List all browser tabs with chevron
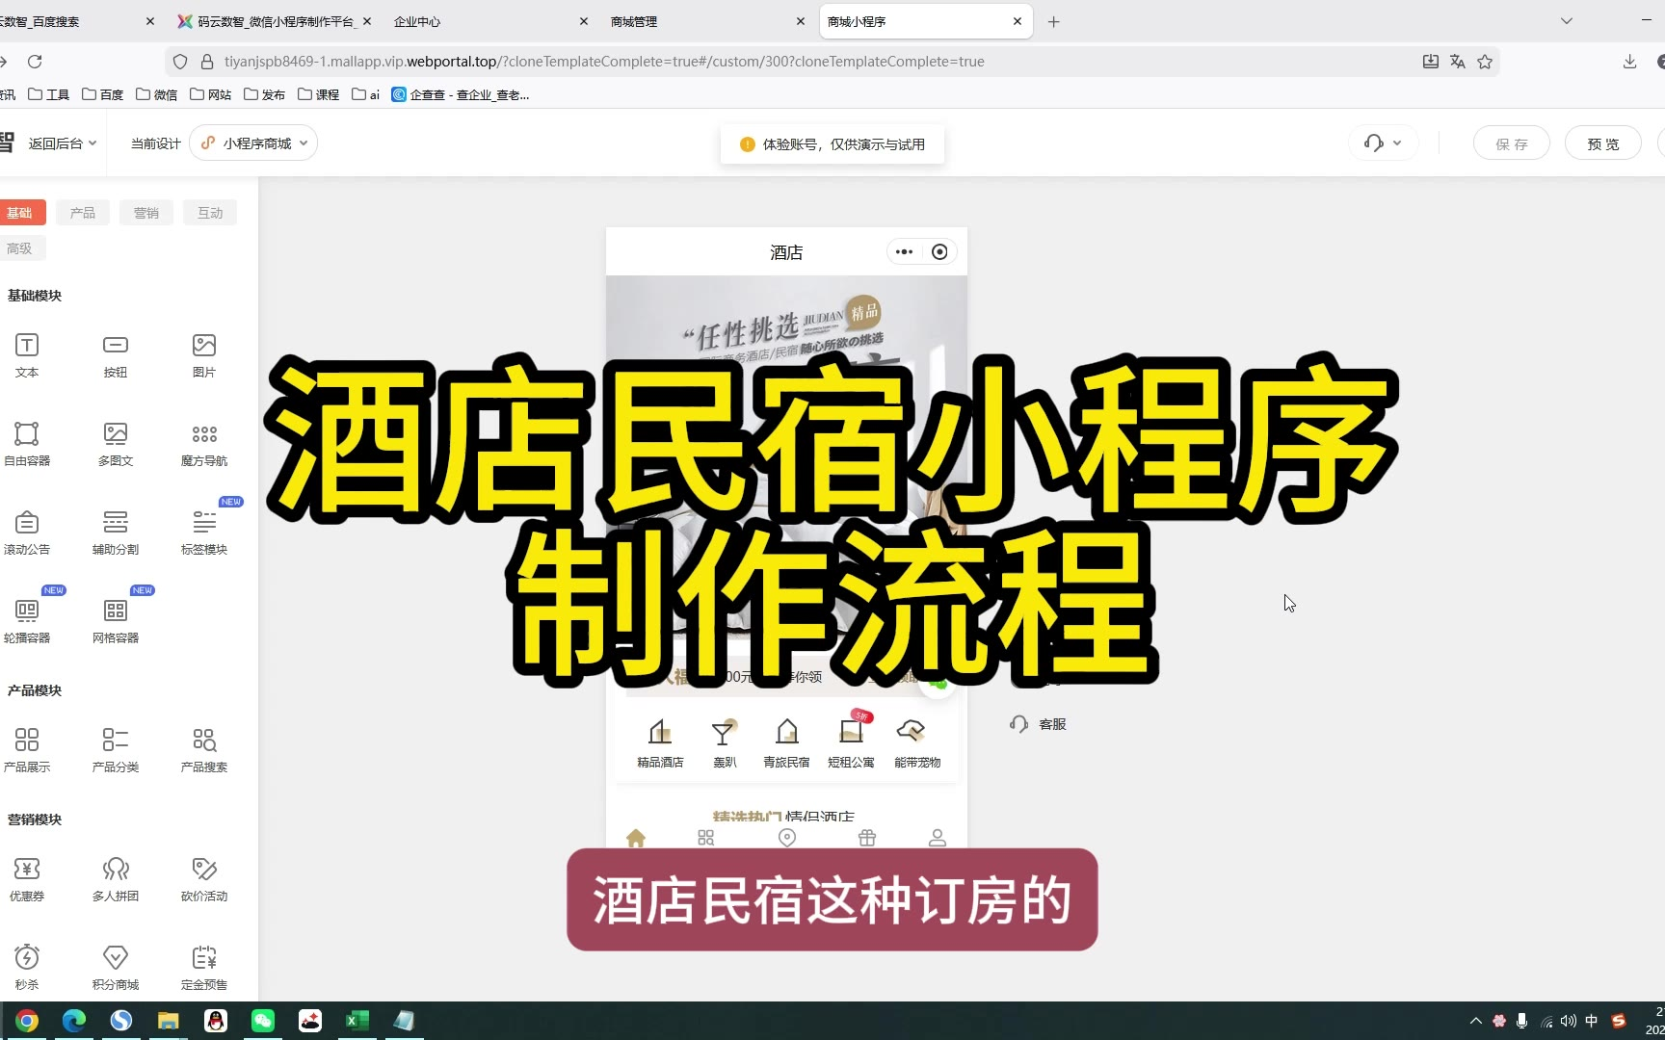This screenshot has width=1665, height=1040. coord(1567,21)
